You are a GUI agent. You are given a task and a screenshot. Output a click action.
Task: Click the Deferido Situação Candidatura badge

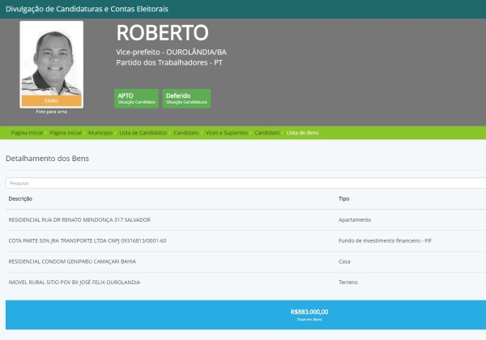pos(186,99)
